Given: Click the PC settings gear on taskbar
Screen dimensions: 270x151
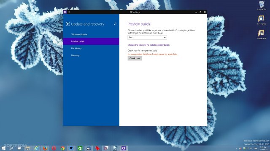Looking at the screenshot, I should 124,148.
